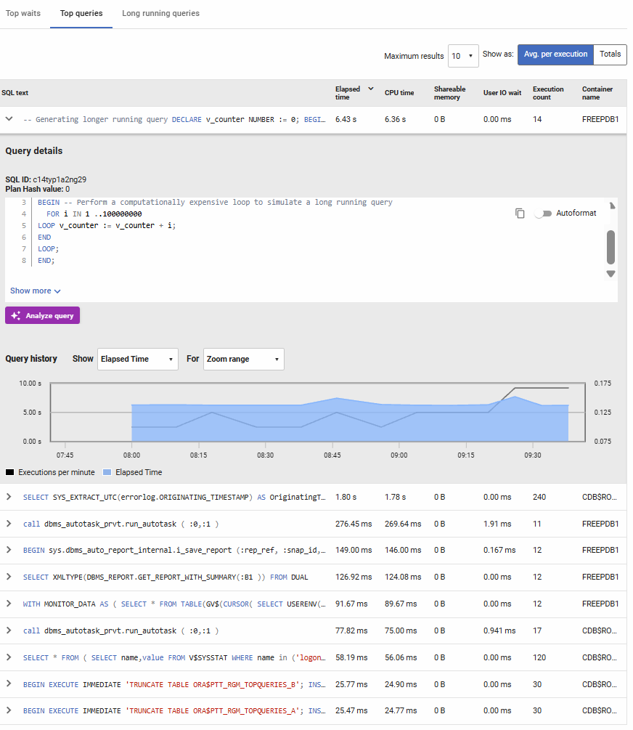
Task: Click the Elapsed time sort arrow
Action: [x=371, y=89]
